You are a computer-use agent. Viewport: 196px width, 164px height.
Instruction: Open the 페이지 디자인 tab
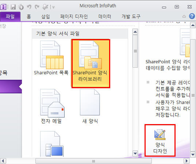[74, 16]
